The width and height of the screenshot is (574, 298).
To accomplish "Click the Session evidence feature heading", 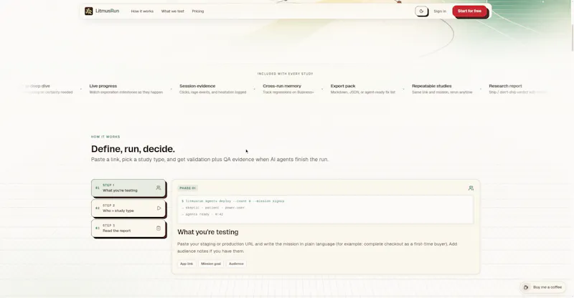I will pos(197,86).
